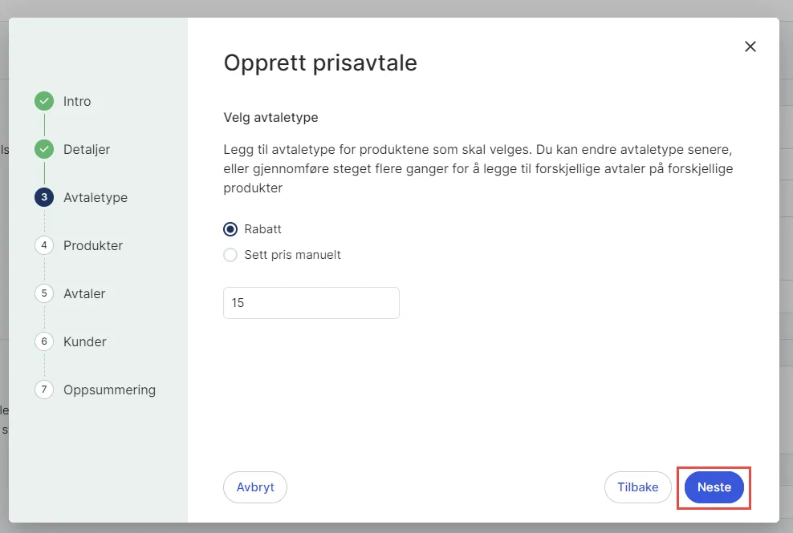Click the step 7 circle for Oppsummering
Screen dimensions: 793x533
coord(44,390)
